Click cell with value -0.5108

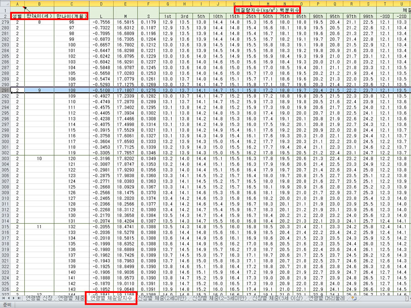[101, 90]
